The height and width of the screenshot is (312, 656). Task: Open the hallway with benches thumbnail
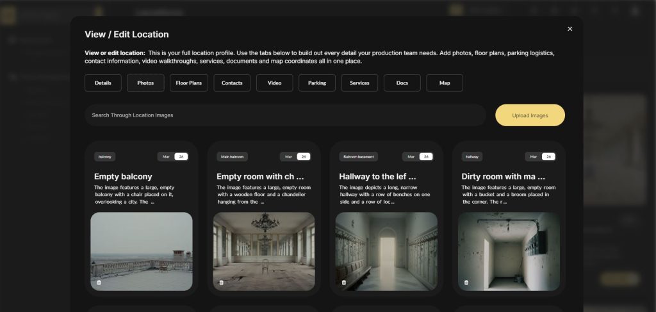coord(386,251)
